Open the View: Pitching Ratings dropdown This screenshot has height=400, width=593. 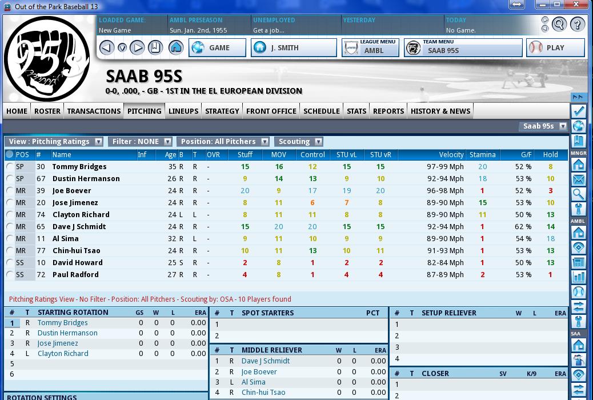pos(54,142)
